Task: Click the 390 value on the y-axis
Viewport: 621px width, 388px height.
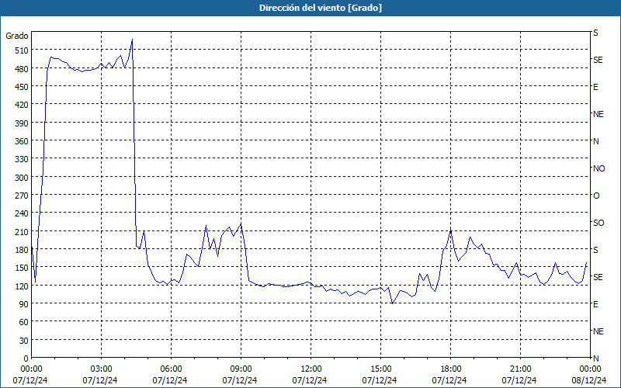Action: (x=22, y=123)
